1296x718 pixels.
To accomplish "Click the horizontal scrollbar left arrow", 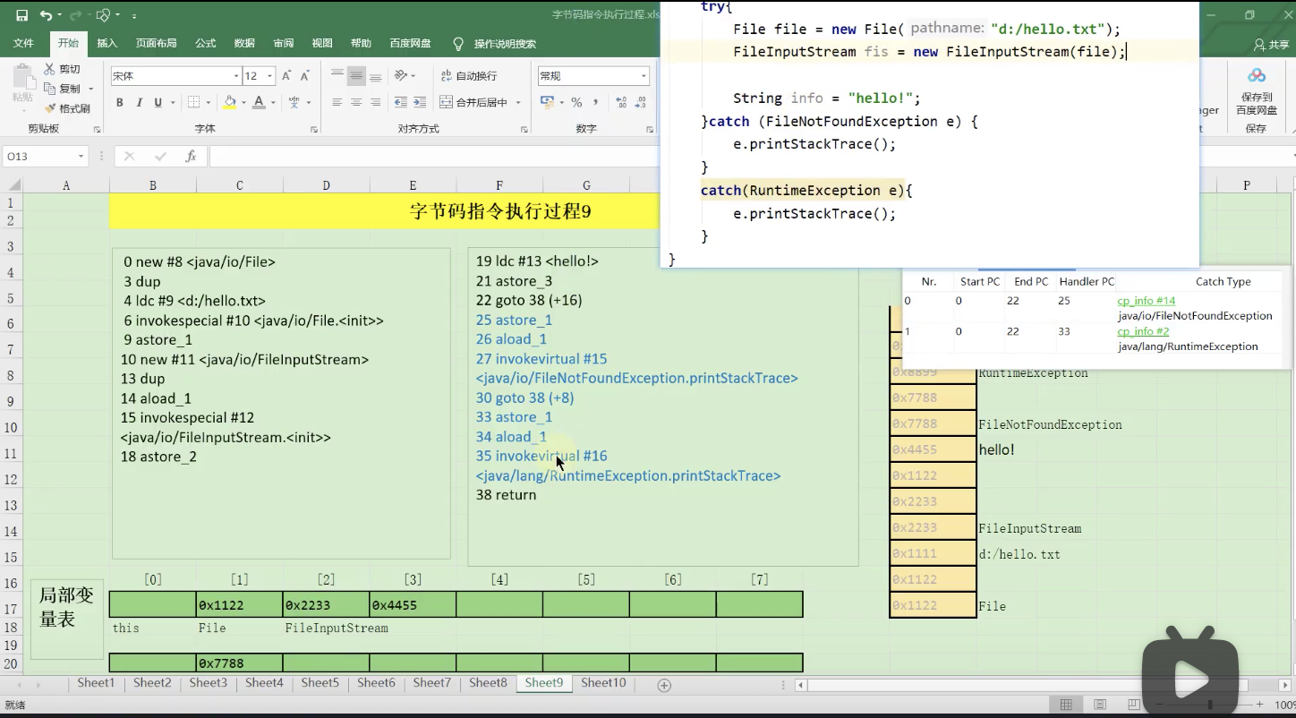I will (802, 686).
